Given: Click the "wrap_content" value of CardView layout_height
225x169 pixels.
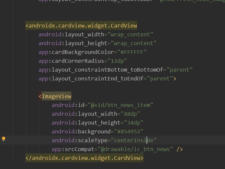Looking at the screenshot, I should pyautogui.click(x=133, y=43).
